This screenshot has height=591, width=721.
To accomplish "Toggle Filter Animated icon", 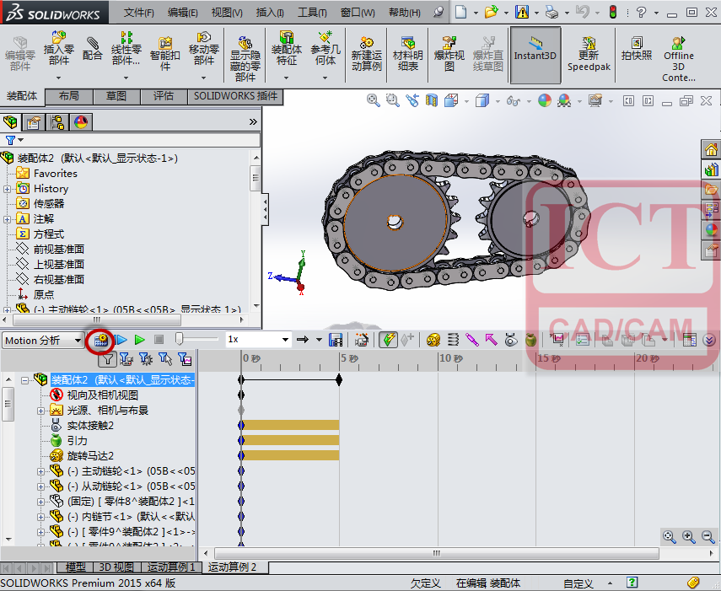I will pos(126,359).
